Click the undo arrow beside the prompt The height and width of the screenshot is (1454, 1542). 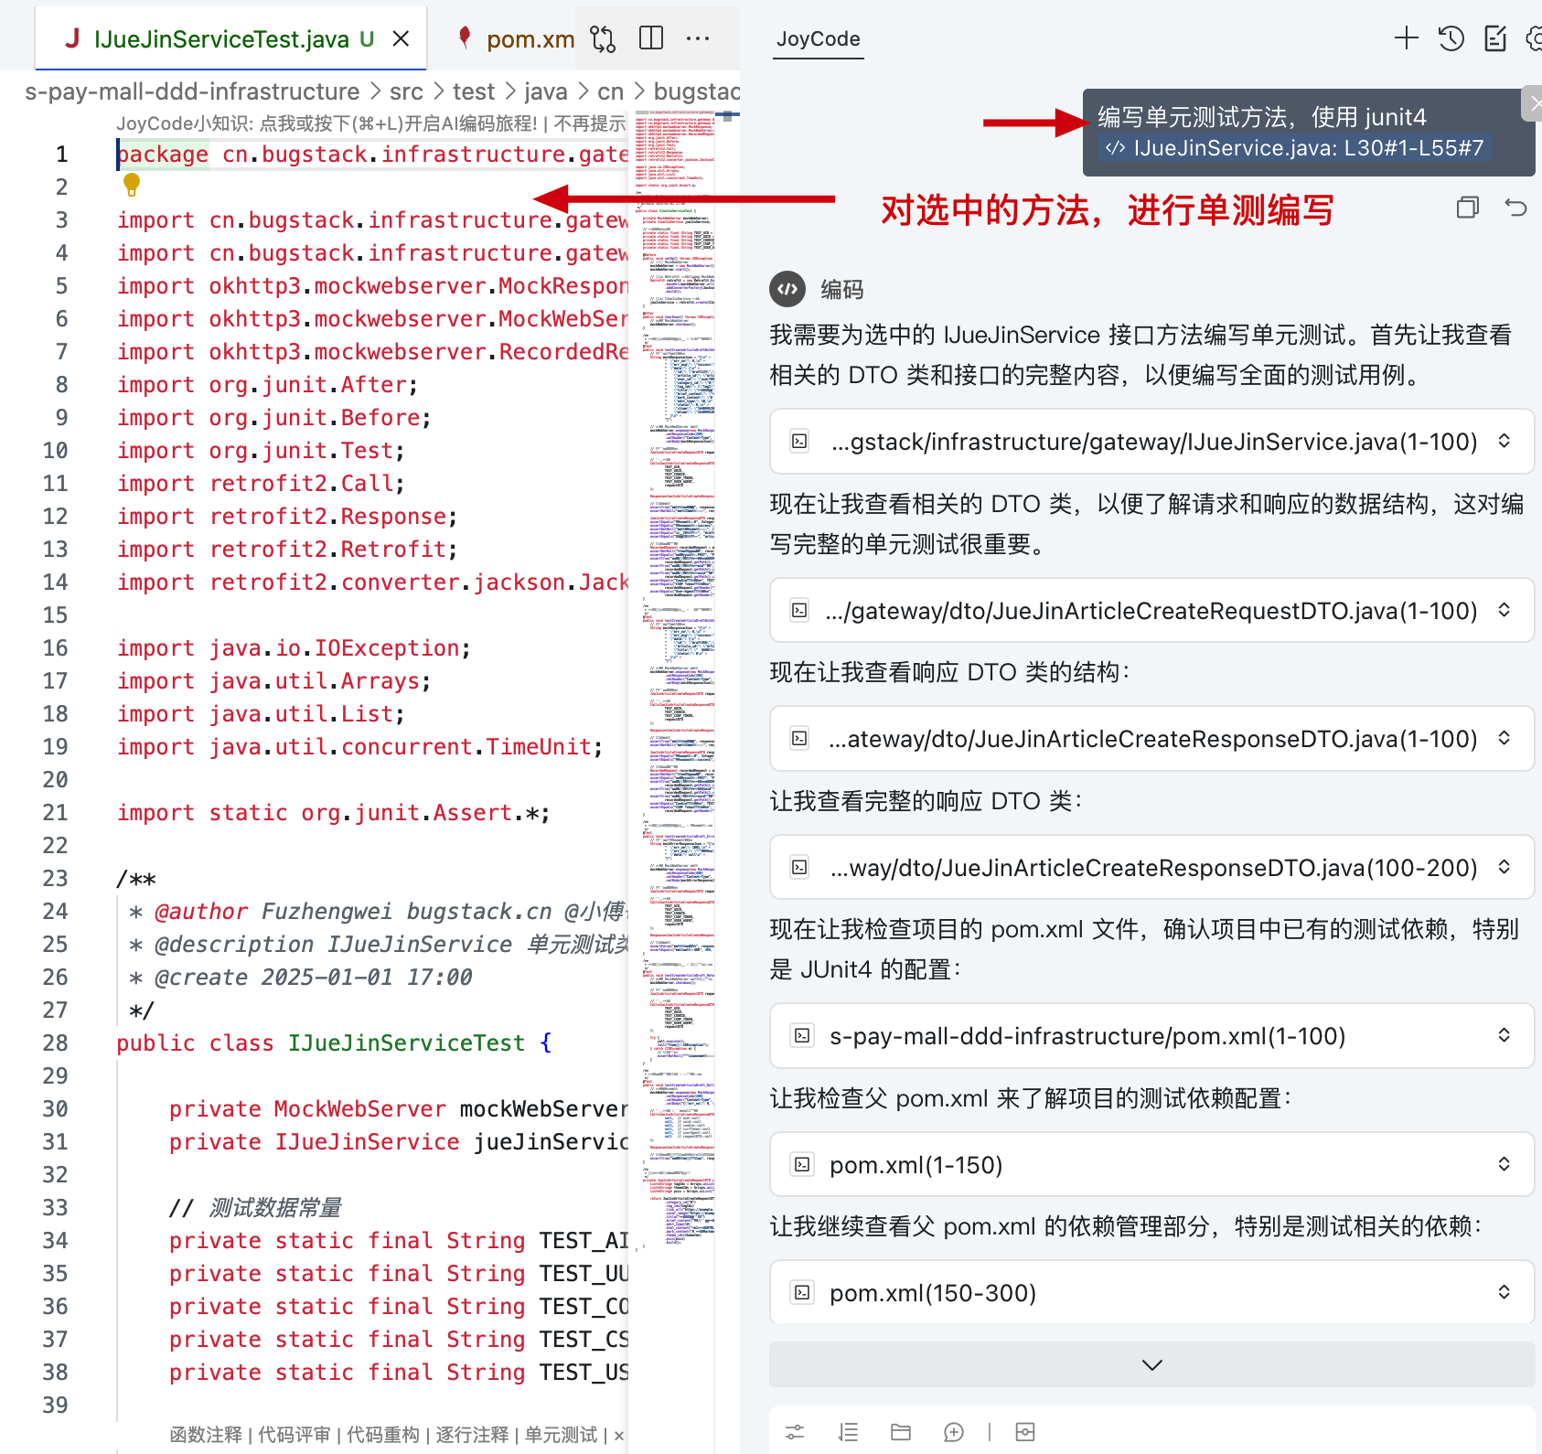(x=1515, y=208)
